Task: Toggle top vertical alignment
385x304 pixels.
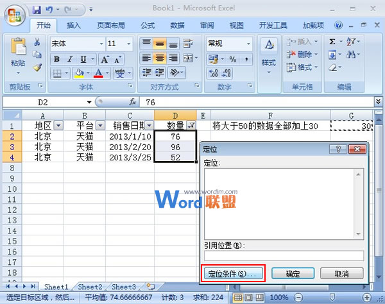Action: pyautogui.click(x=146, y=44)
